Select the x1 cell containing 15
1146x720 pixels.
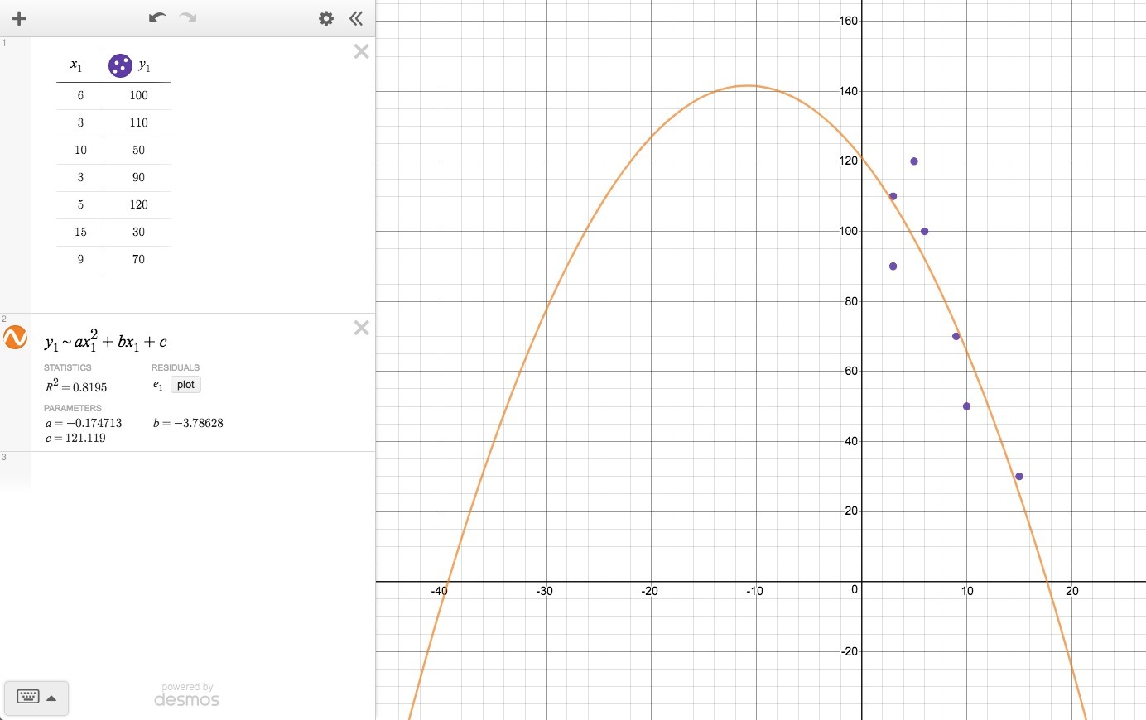[x=80, y=232]
